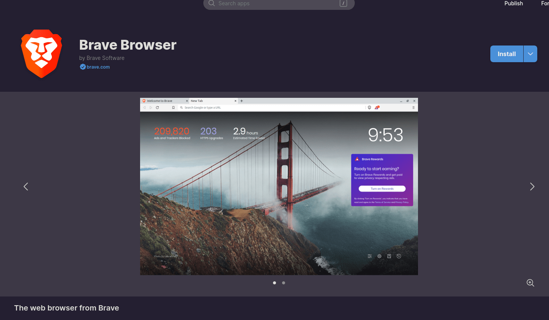Viewport: 549px width, 320px height.
Task: Click the Brave Browser title
Action: [x=128, y=45]
